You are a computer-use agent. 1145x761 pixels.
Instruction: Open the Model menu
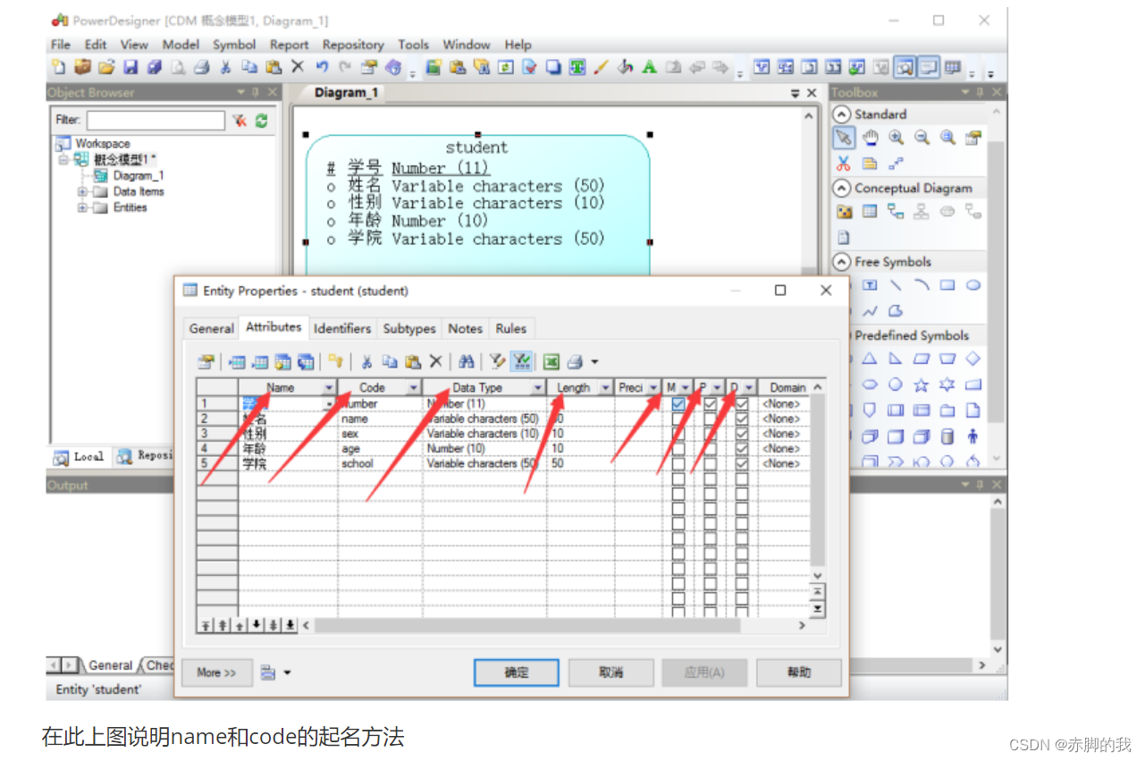(181, 45)
